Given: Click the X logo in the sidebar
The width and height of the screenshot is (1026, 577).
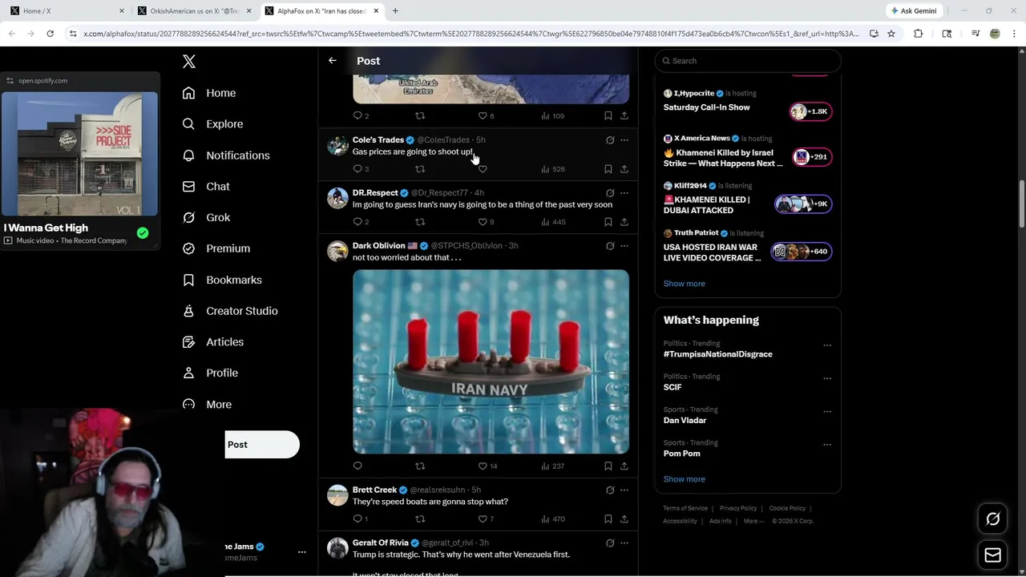Looking at the screenshot, I should click(x=189, y=62).
